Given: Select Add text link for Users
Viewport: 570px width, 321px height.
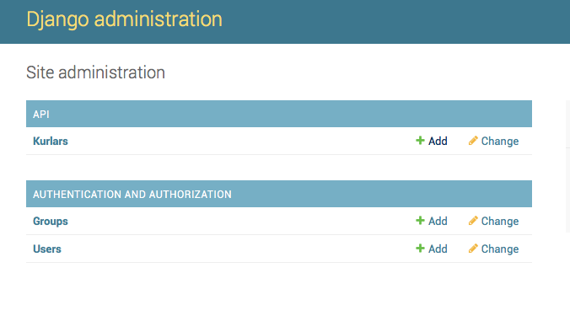Looking at the screenshot, I should point(438,249).
